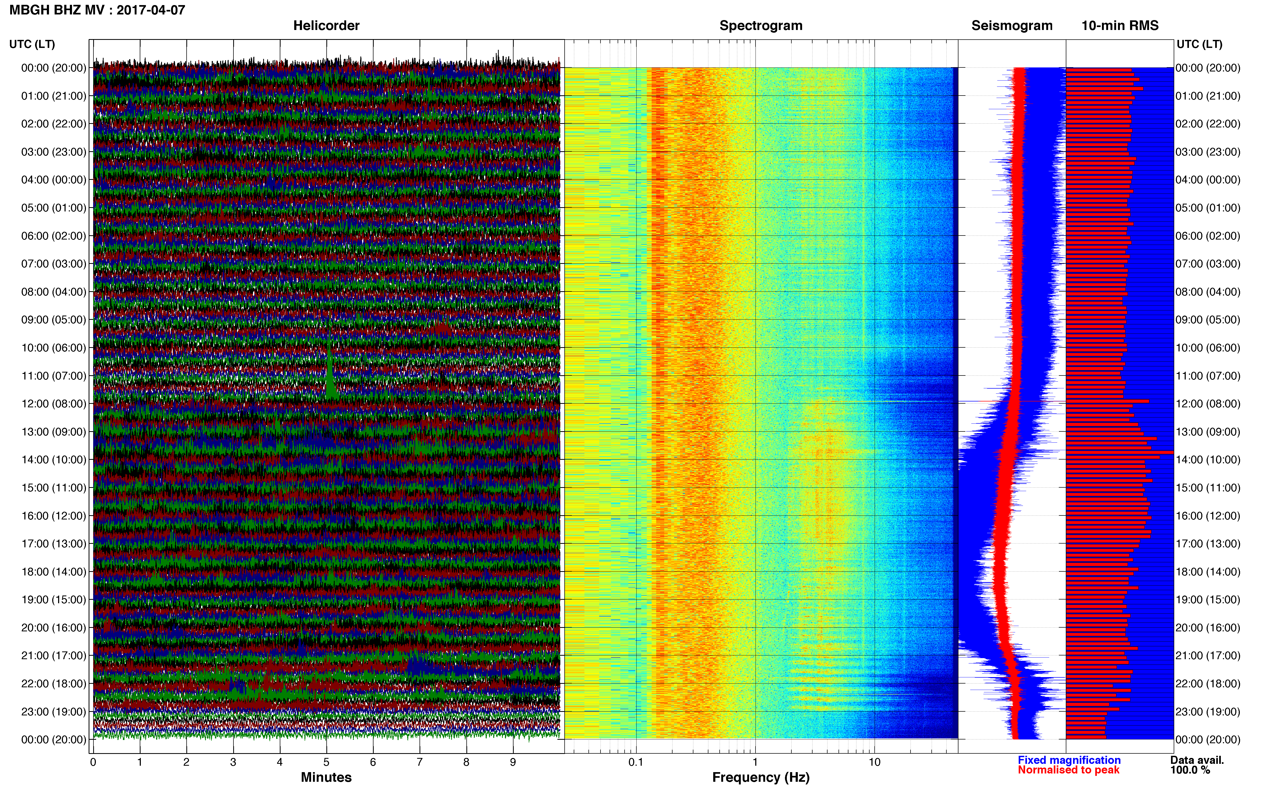The image size is (1269, 793).
Task: Click '01:00 (21:00)' label left of Helicorder
Action: [54, 96]
